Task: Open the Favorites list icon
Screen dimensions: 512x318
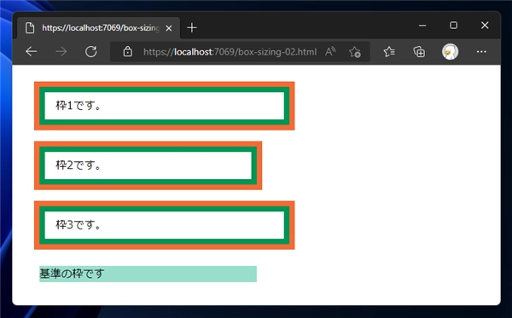Action: 389,51
